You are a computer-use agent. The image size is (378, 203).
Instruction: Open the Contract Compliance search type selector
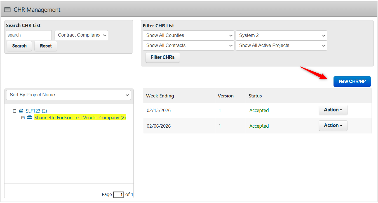click(81, 35)
